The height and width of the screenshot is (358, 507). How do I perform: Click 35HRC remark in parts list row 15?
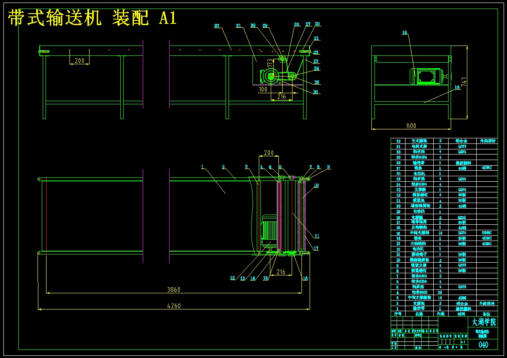(x=487, y=233)
